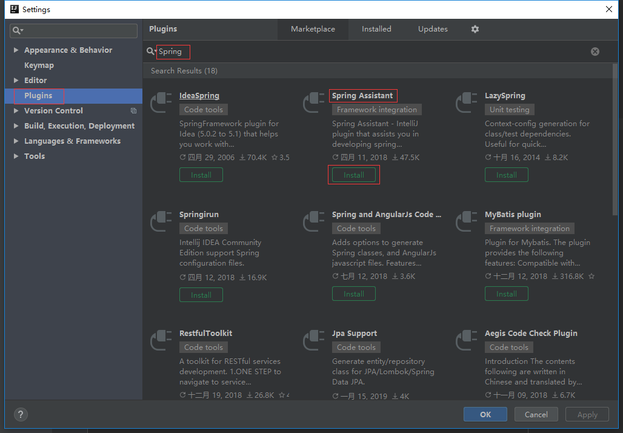
Task: Click the Spring and AngularJs Code plugin icon
Action: coord(314,221)
